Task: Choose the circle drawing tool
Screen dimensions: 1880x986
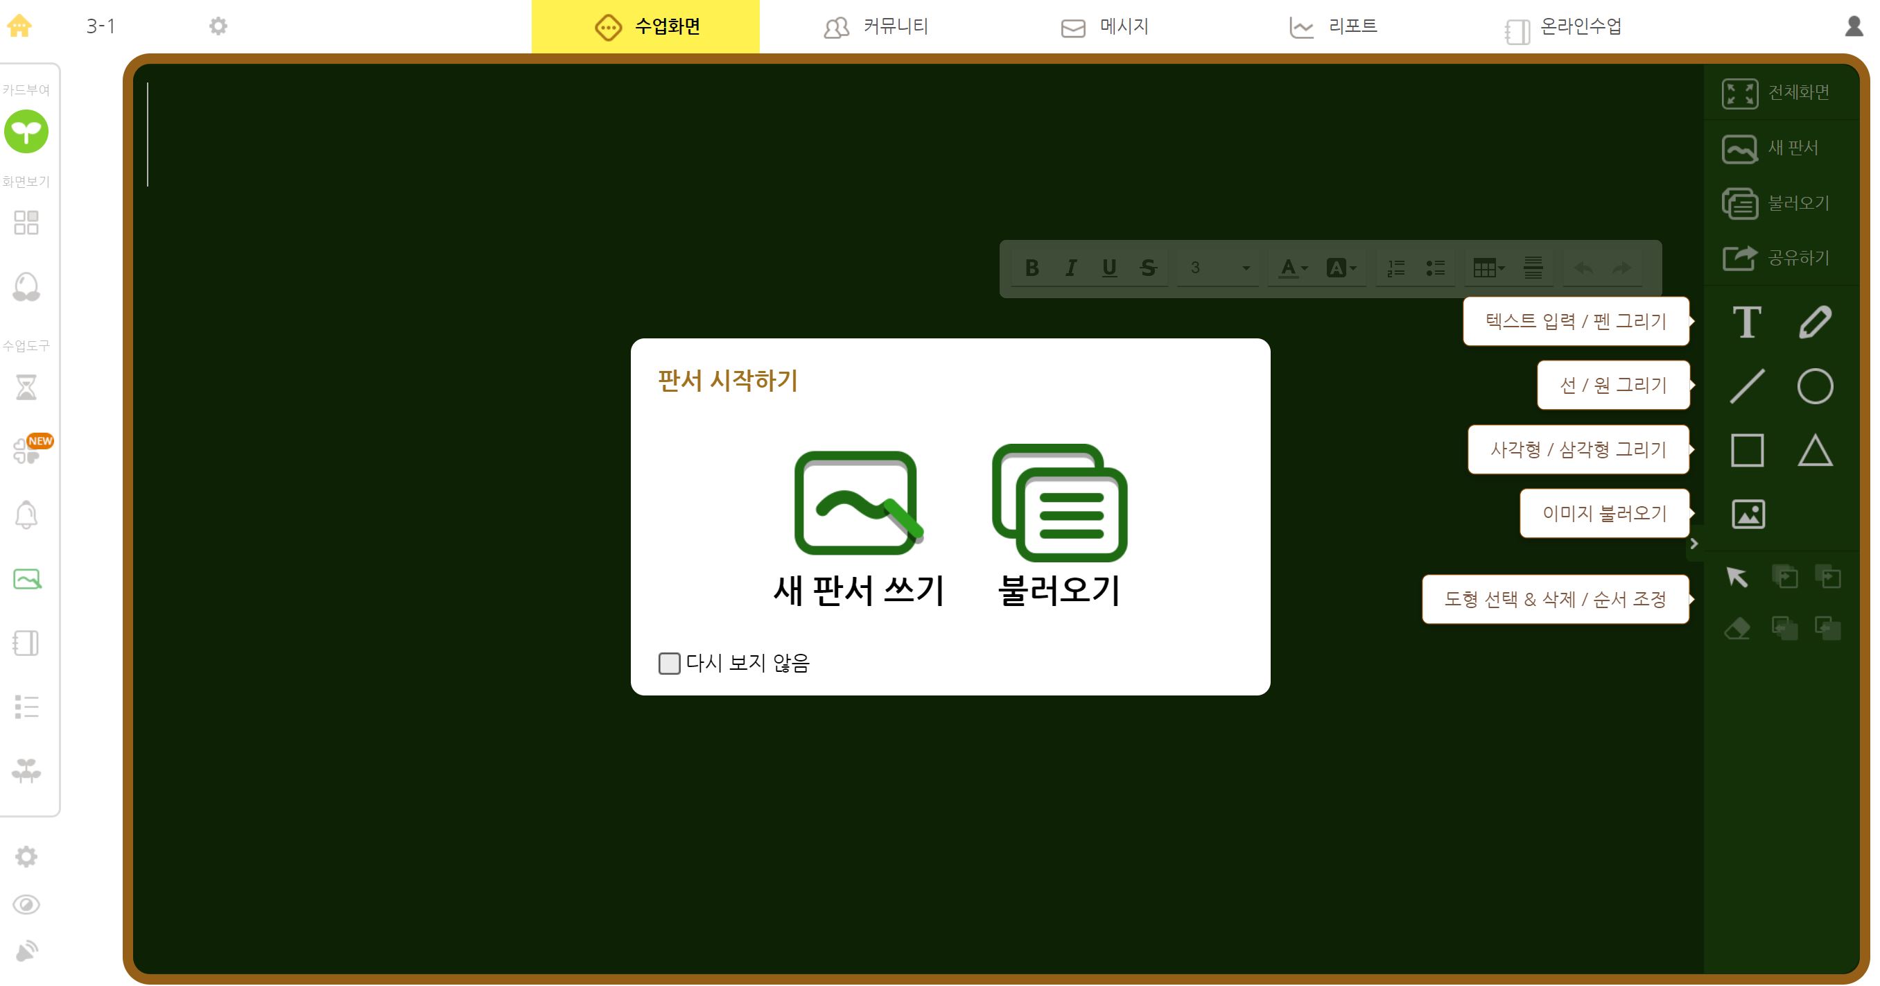Action: pos(1814,386)
